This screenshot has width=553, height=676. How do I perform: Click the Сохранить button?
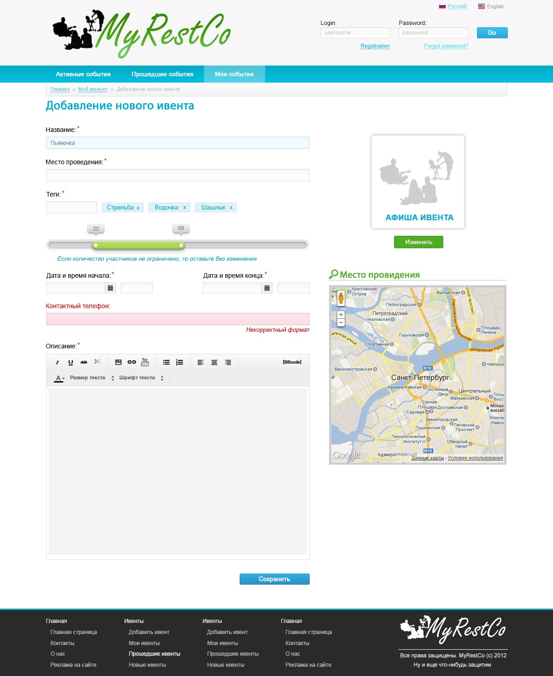click(x=275, y=579)
